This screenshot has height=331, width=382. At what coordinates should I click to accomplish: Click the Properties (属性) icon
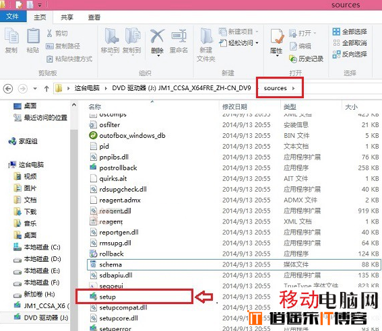276,42
